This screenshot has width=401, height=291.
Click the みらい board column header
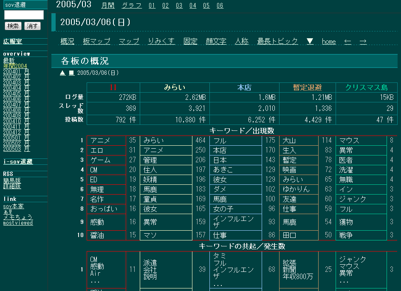(x=175, y=88)
